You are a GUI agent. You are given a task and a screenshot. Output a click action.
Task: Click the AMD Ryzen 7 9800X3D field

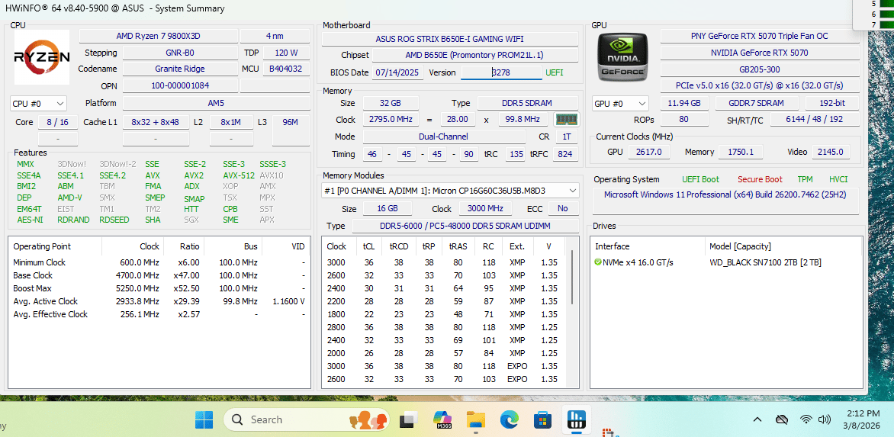click(159, 36)
